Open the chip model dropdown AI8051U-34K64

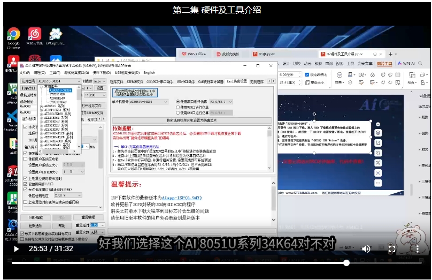coord(59,81)
